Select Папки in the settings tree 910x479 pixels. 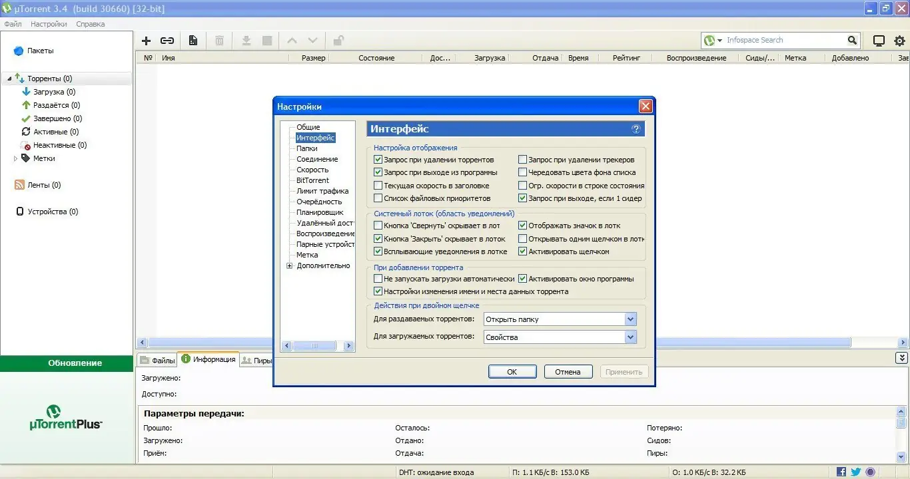pos(307,148)
